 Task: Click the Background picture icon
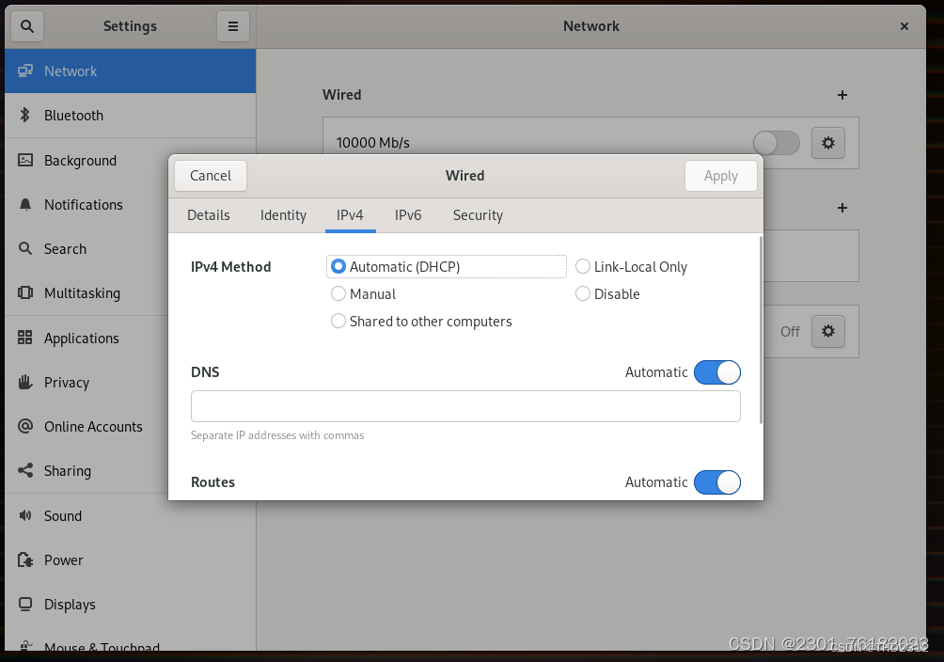[25, 160]
